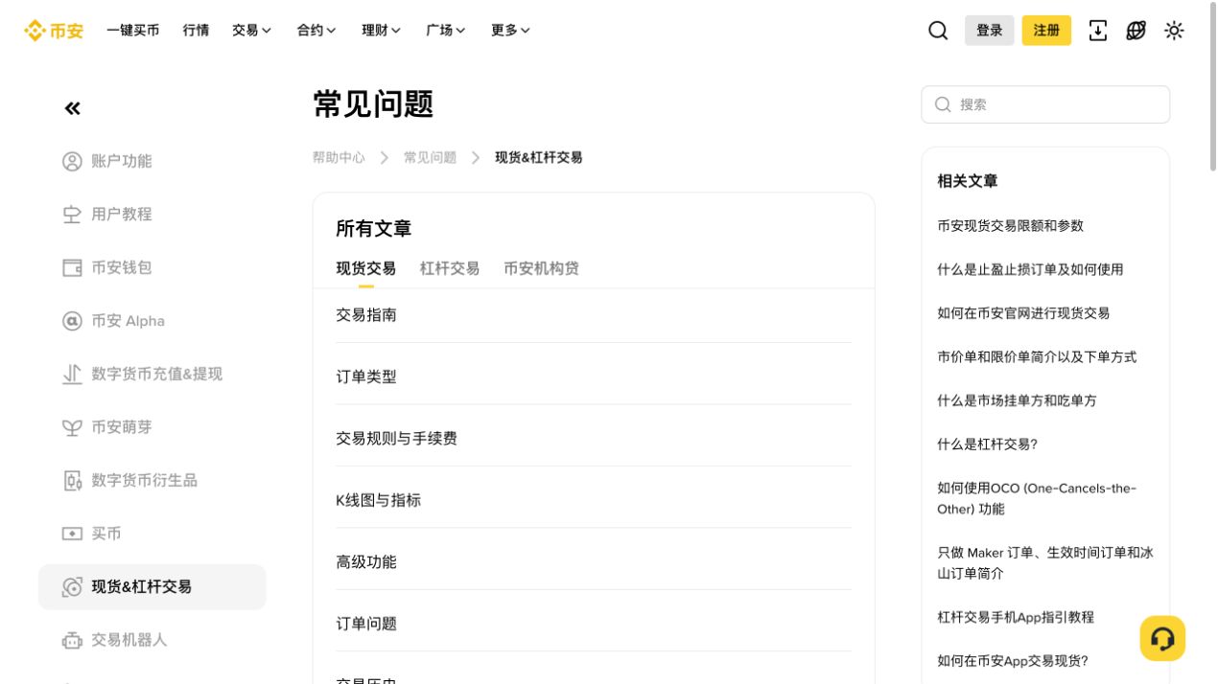Click the 账户功能 person icon
Viewport: 1218px width, 684px height.
72,161
